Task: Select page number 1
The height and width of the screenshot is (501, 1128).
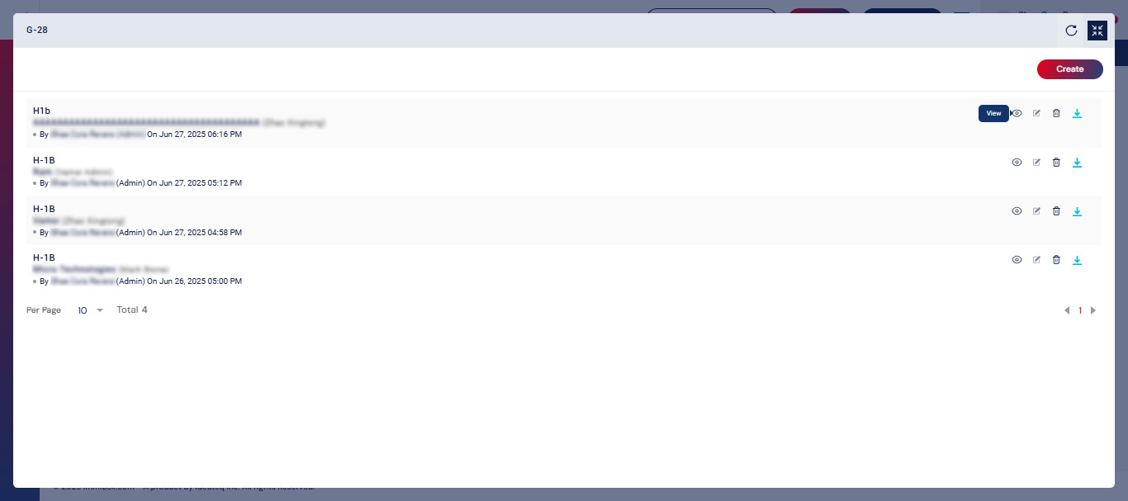Action: click(x=1080, y=310)
